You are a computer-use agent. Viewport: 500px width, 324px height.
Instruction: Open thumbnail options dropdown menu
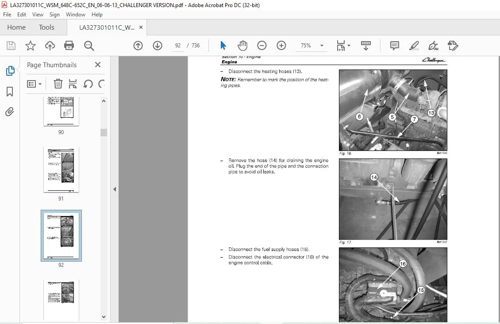pos(35,84)
